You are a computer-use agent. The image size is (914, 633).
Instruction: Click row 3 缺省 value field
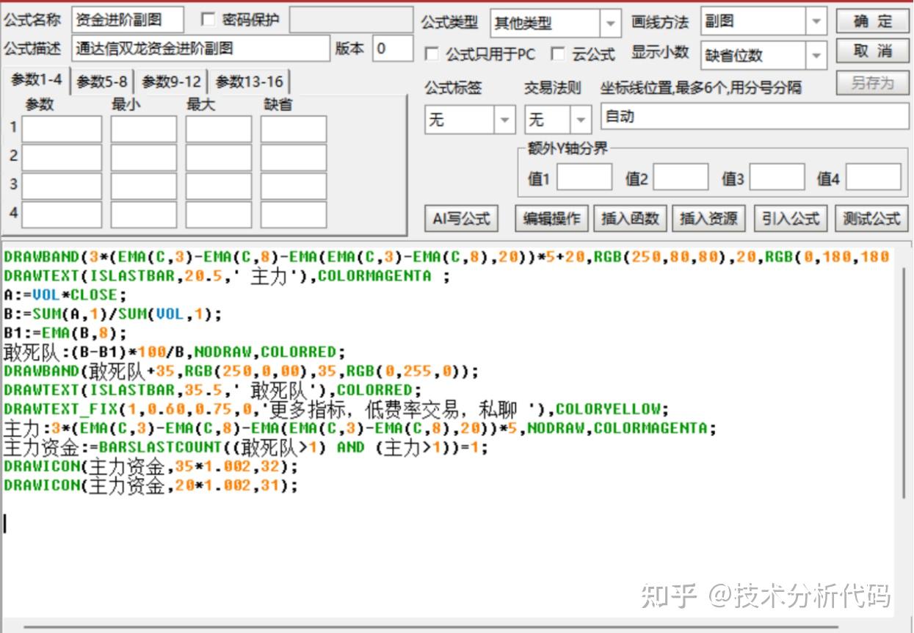294,185
